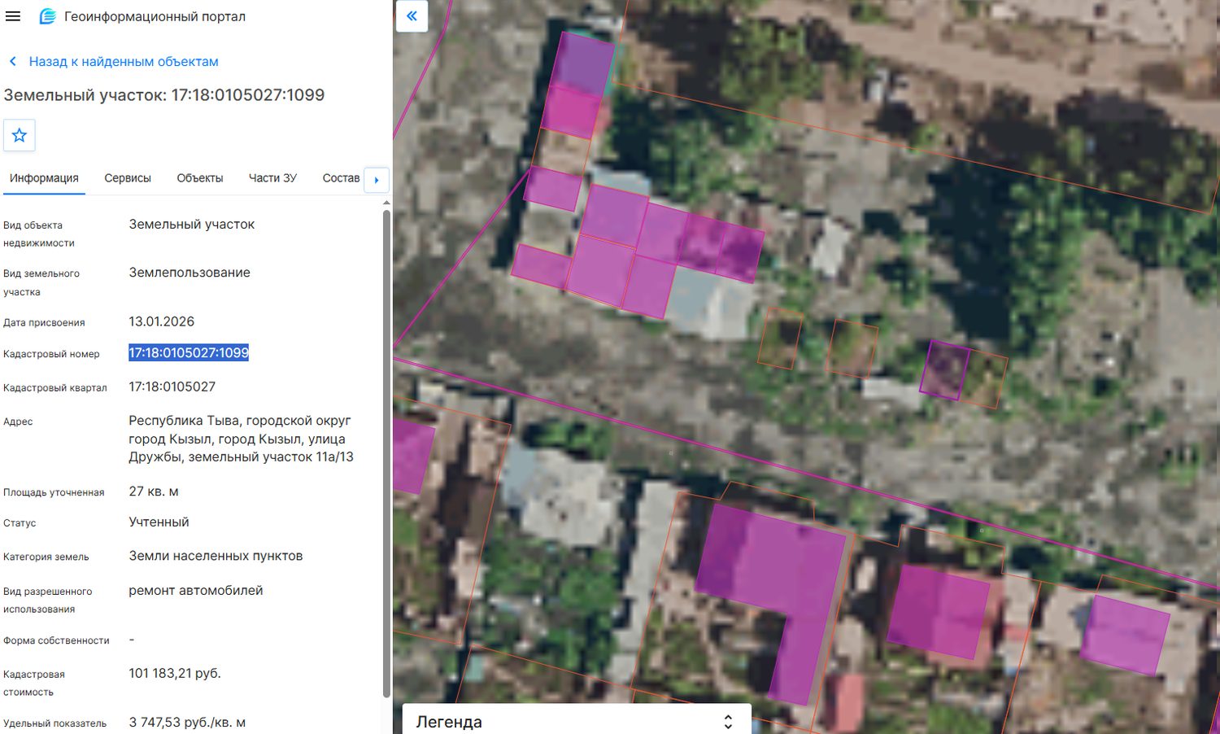Click the cadastral quarter value 17:18:0105027
Image resolution: width=1220 pixels, height=734 pixels.
point(172,387)
